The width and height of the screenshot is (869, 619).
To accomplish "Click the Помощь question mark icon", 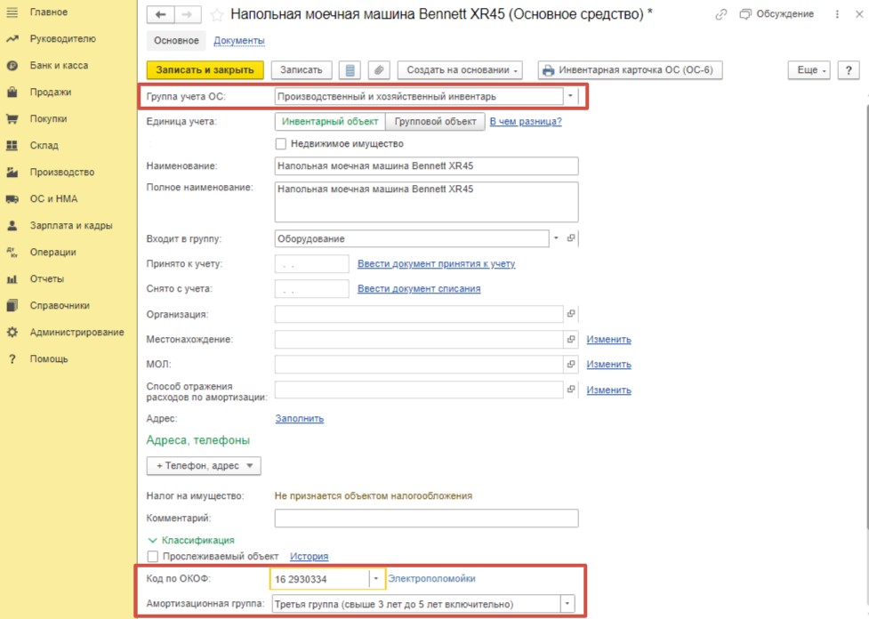I will [12, 359].
